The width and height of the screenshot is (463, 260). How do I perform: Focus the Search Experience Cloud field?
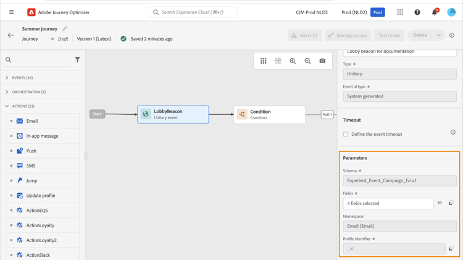tap(193, 12)
